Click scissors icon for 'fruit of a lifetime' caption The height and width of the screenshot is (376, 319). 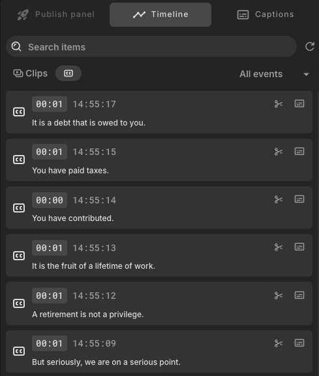(x=279, y=247)
